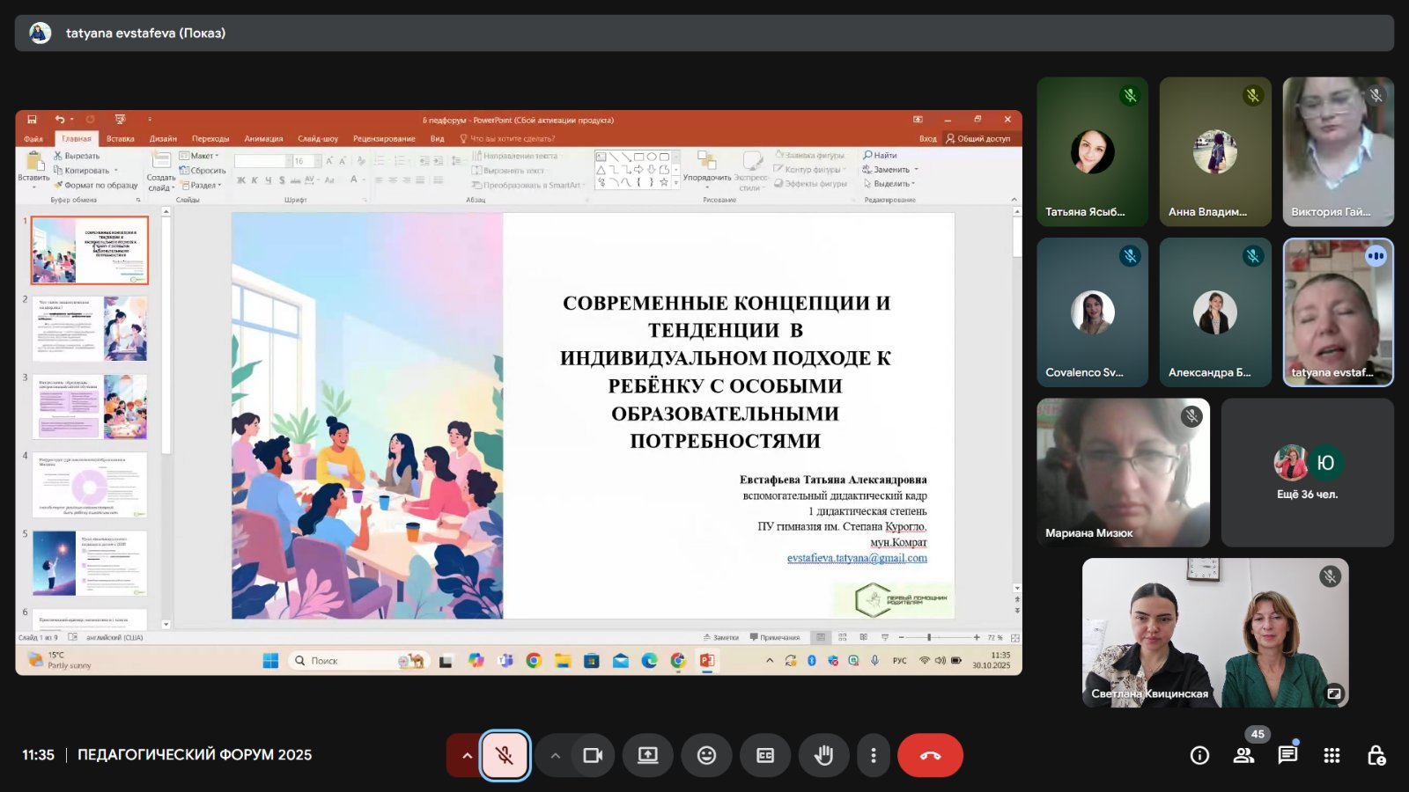Leave the call with red hang-up button
Screen dimensions: 1409x792
click(930, 755)
